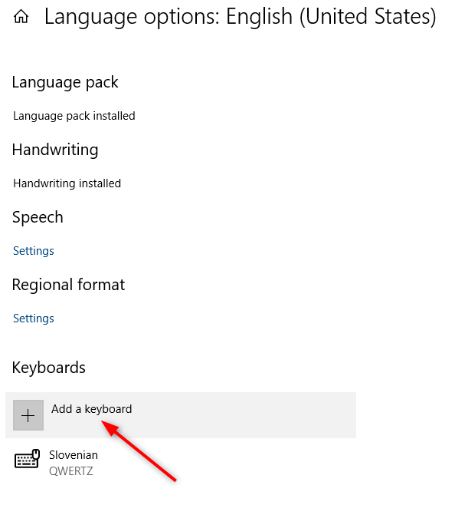Viewport: 455px width, 505px height.
Task: Click the Handwriting section heading
Action: point(55,150)
